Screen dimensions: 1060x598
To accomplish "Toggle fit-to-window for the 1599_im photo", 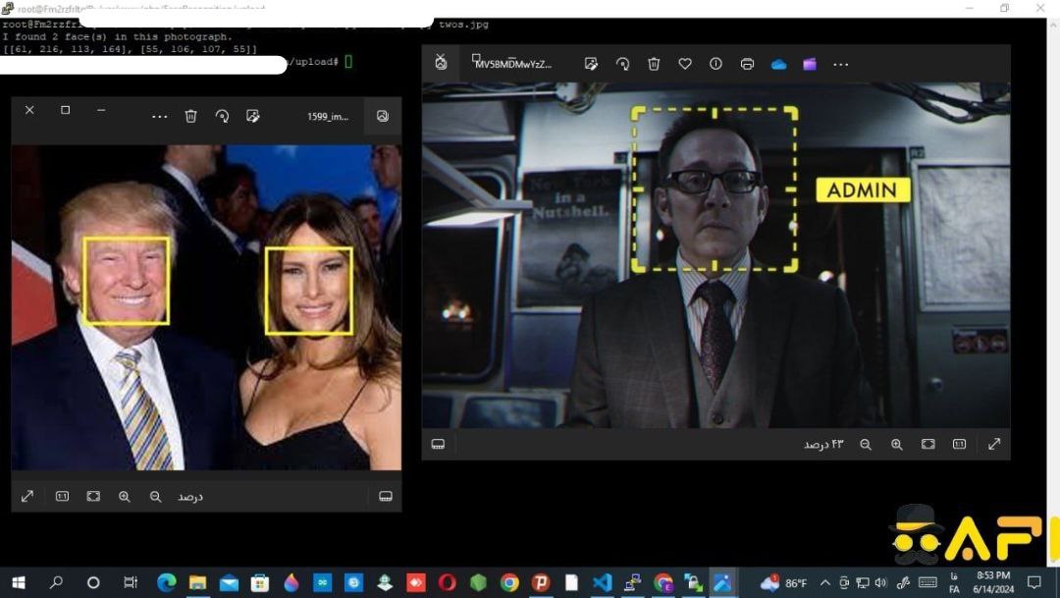I will [x=93, y=496].
